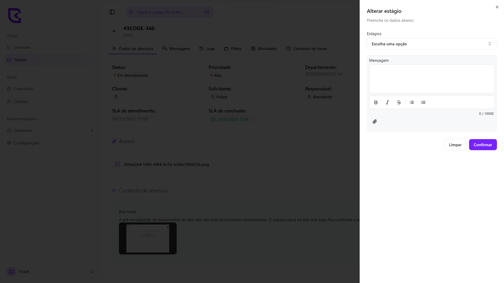Open the Ticket workspace switcher
The width and height of the screenshot is (504, 283).
50,271
